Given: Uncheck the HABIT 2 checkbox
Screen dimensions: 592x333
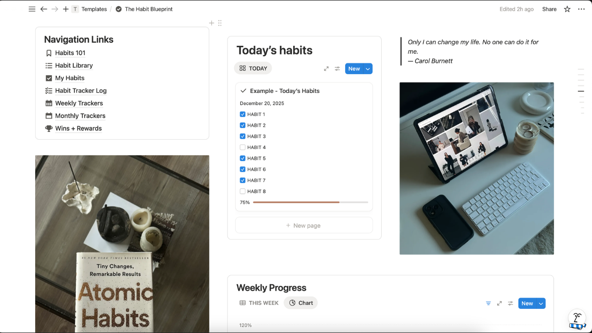Looking at the screenshot, I should [243, 125].
